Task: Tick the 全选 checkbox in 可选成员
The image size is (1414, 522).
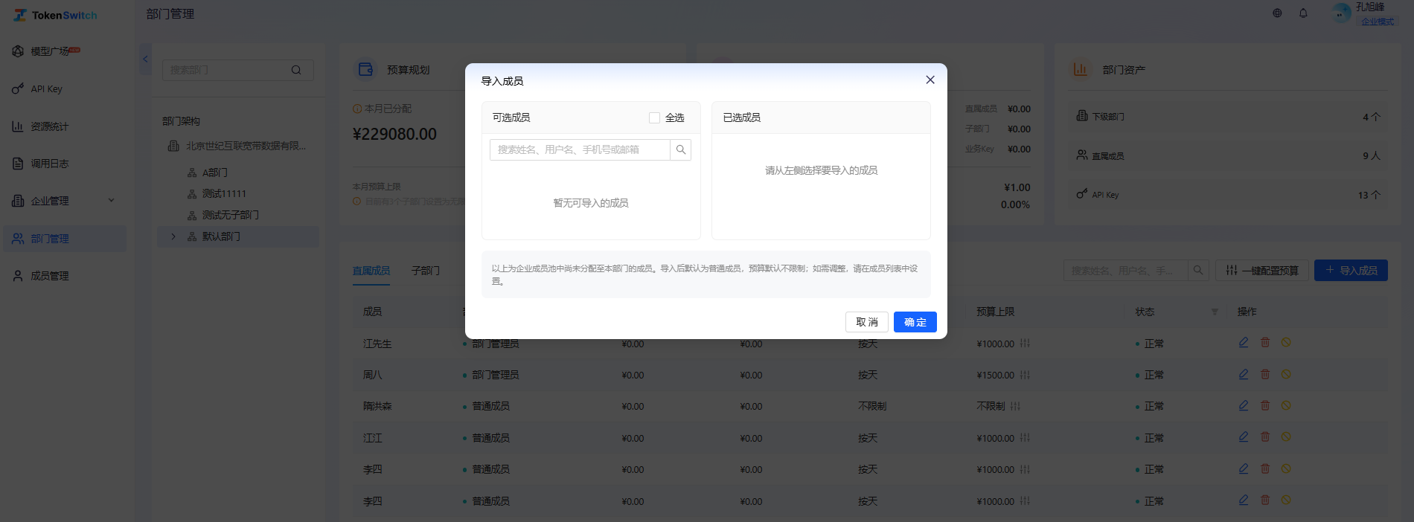Action: point(654,117)
